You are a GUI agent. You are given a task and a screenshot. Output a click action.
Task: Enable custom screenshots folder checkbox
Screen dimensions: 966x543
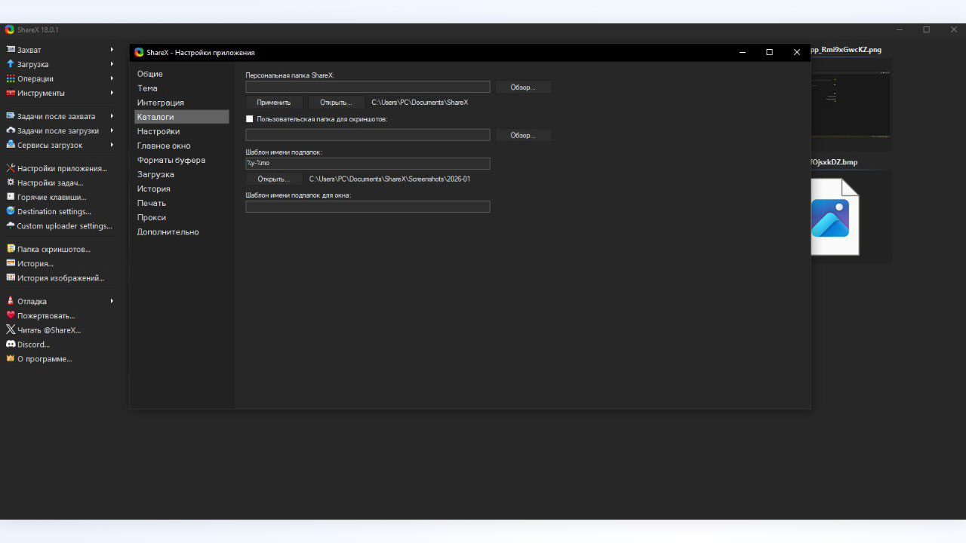coord(250,119)
